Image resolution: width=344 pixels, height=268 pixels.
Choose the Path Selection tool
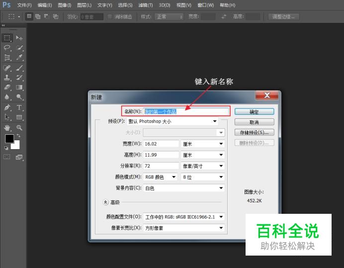7,117
